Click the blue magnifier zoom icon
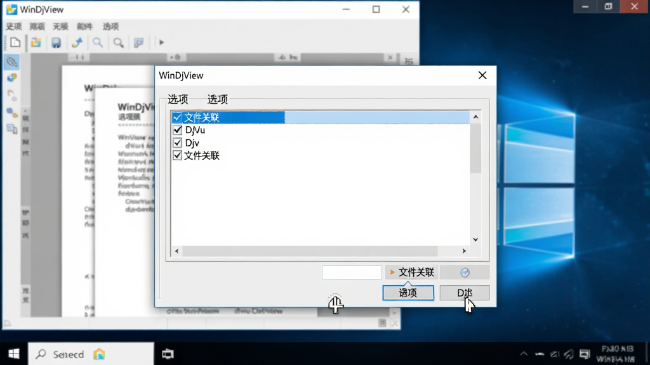This screenshot has width=650, height=365. (98, 42)
